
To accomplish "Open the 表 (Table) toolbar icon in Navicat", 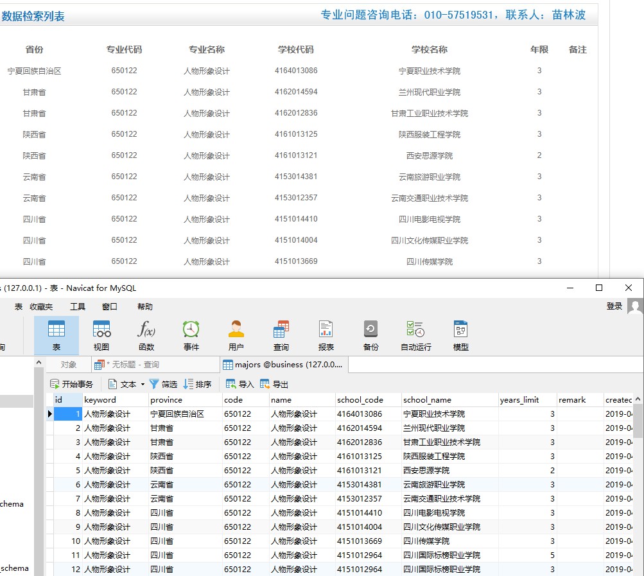I will pos(57,335).
